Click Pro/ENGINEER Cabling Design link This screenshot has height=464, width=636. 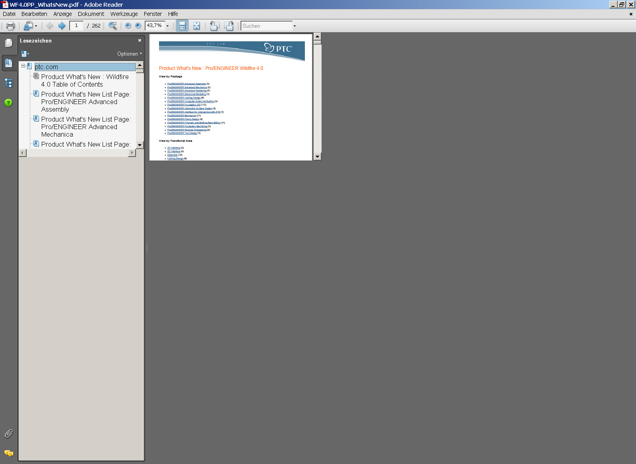(x=184, y=98)
